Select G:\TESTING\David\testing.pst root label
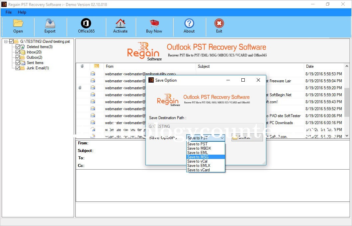The image size is (352, 226). coord(45,41)
